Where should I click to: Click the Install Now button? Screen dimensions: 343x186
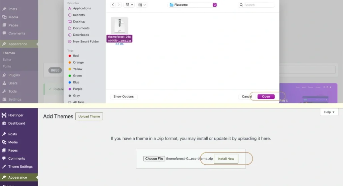226,159
